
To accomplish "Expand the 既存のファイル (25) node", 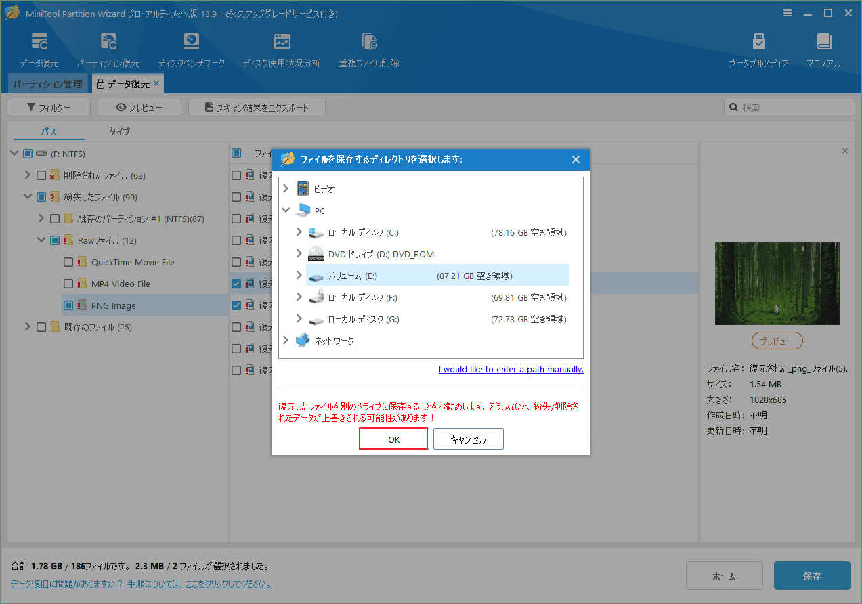I will (x=28, y=327).
